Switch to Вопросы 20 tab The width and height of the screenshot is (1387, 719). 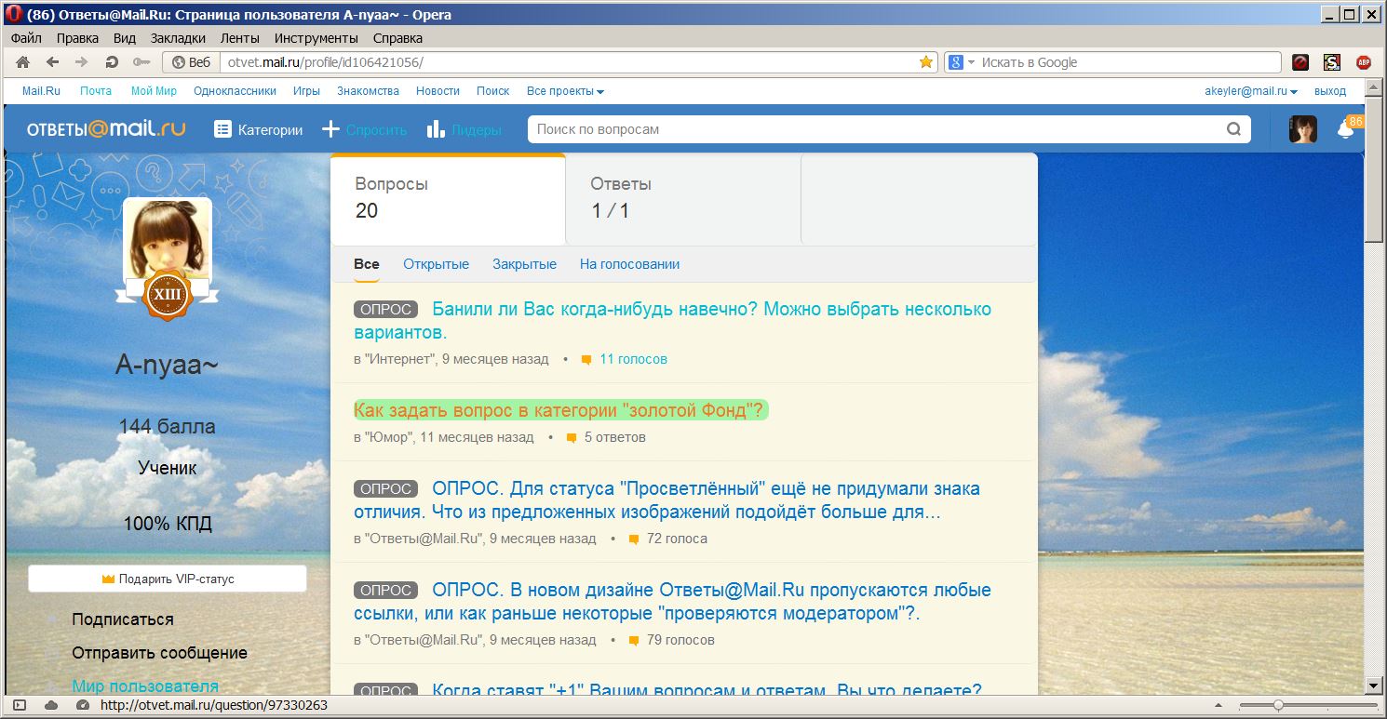coord(448,198)
